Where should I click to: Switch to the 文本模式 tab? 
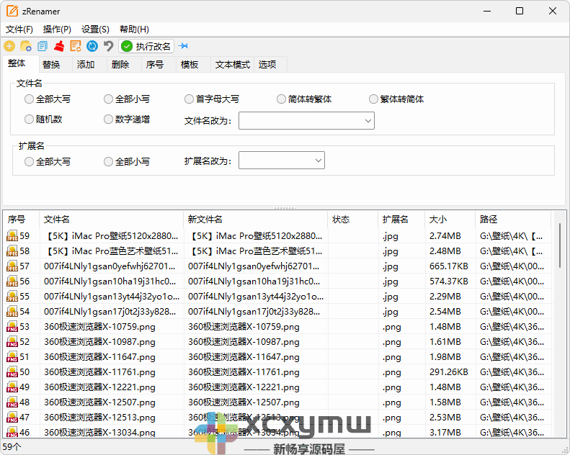pyautogui.click(x=233, y=65)
